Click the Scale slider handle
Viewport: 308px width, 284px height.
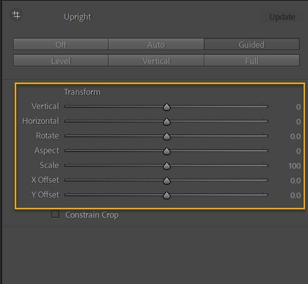(167, 166)
